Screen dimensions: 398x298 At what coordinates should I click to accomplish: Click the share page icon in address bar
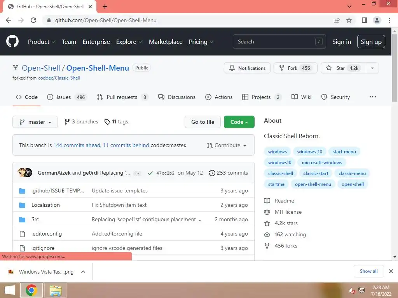pyautogui.click(x=337, y=20)
